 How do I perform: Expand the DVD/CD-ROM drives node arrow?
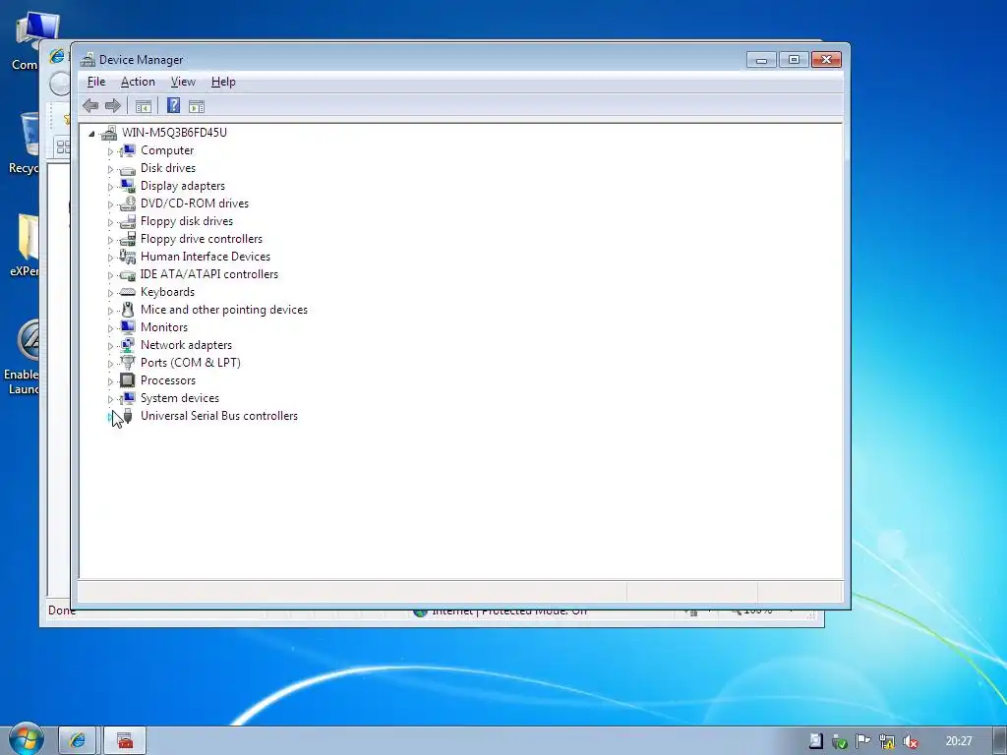click(110, 204)
